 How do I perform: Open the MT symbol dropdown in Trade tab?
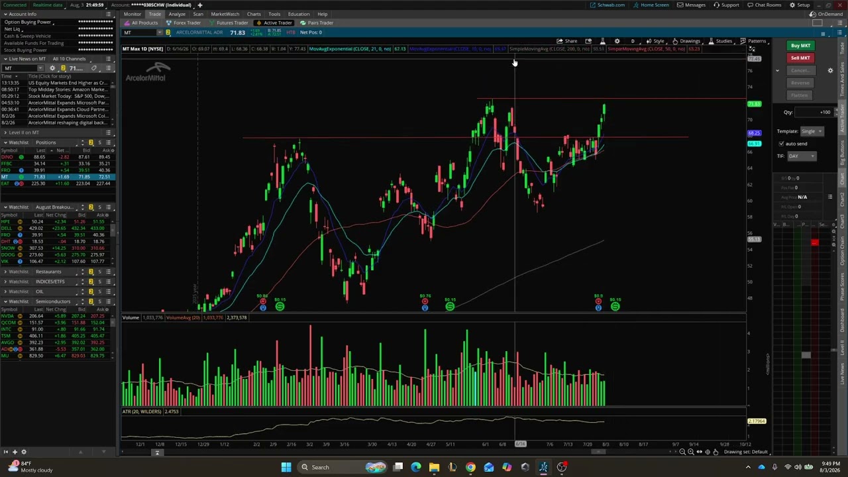pyautogui.click(x=160, y=32)
